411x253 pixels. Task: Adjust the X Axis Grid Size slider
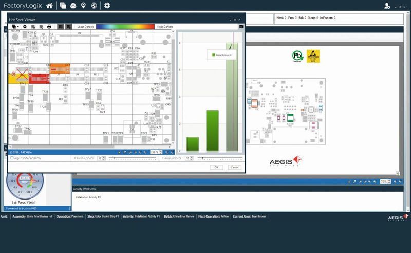tap(133, 158)
